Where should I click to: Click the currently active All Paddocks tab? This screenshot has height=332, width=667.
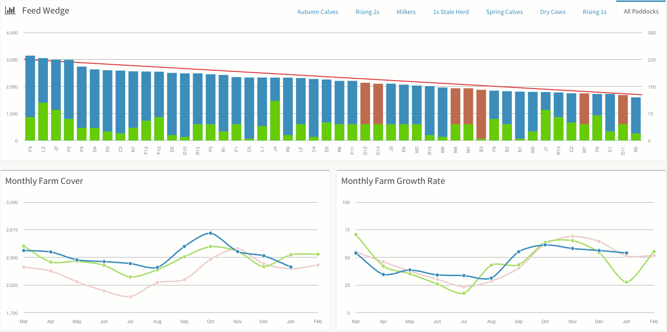coord(640,10)
